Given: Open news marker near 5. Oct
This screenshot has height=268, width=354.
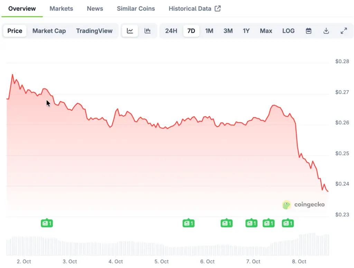Looking at the screenshot, I should pos(188,223).
